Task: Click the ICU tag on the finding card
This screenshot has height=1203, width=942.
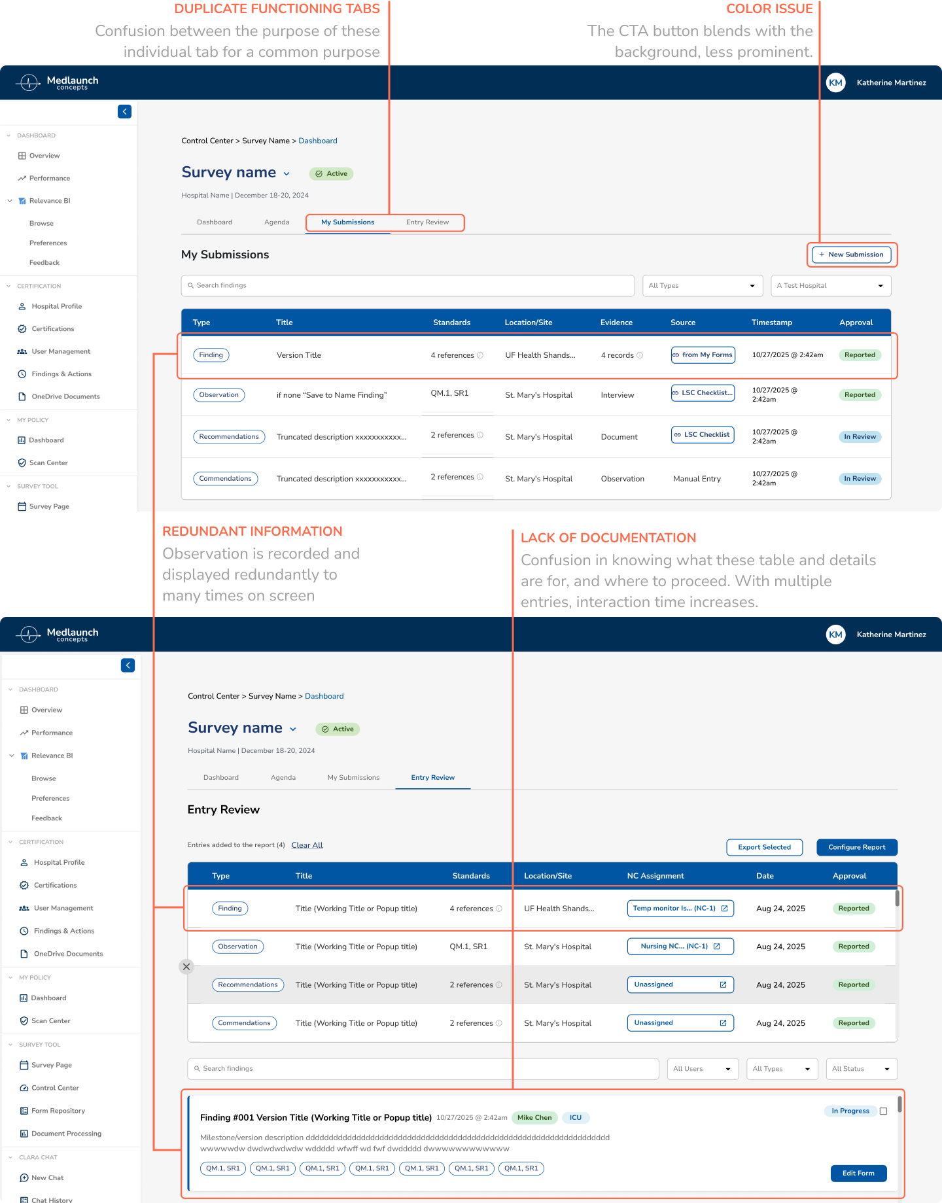Action: click(576, 1118)
